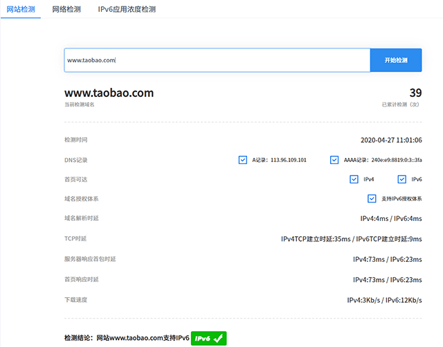Open the IPv6应用浓度检测 tab
Screen dimensions: 443x347
(x=127, y=9)
